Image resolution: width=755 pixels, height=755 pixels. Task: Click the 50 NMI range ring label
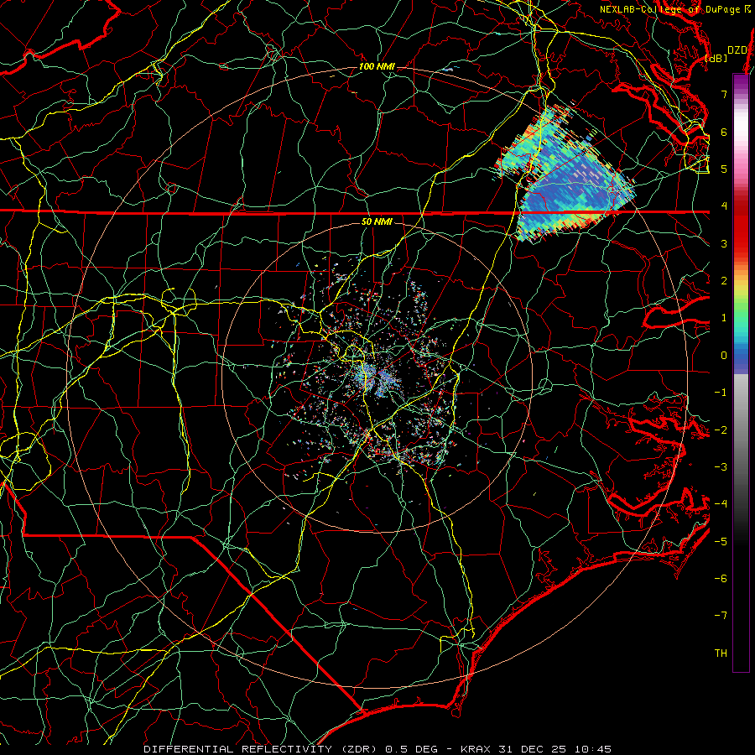[x=377, y=221]
